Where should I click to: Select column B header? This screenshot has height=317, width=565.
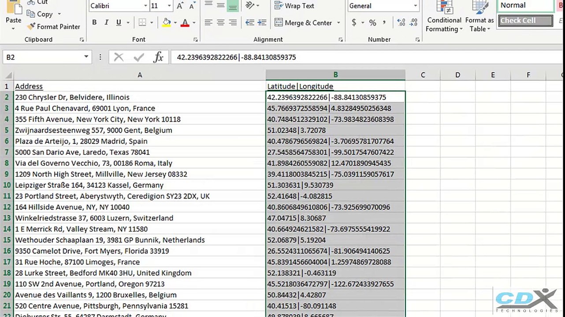pos(335,75)
